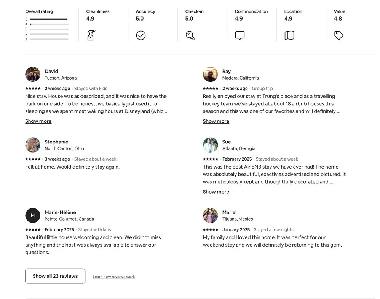Click reviewer name Marie-Hélène

60,212
